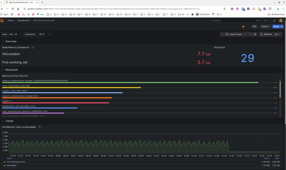Open the Share options dropdown arrow
The width and height of the screenshot is (286, 170).
tap(282, 26)
